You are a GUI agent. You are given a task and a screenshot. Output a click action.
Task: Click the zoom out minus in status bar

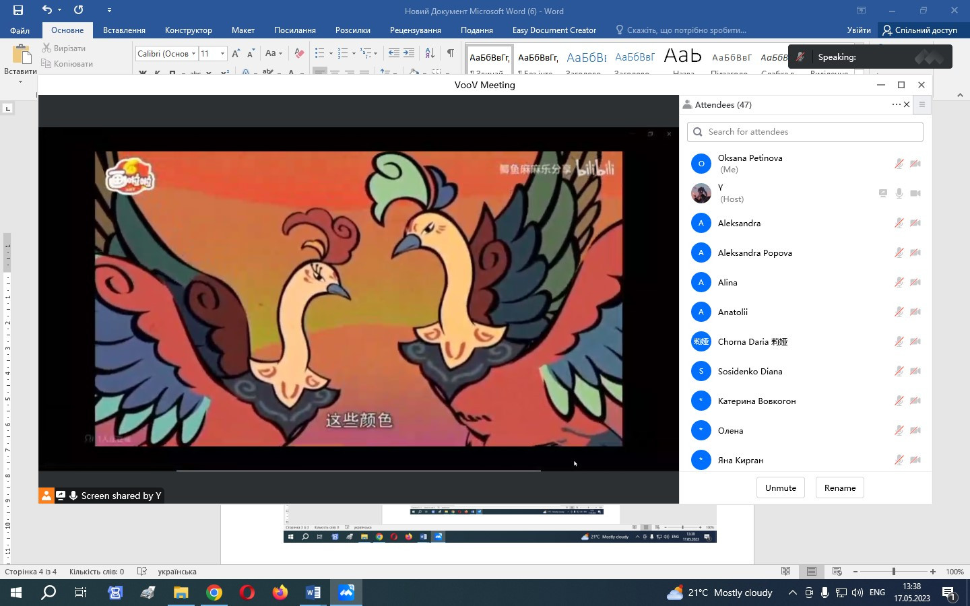[x=855, y=572]
